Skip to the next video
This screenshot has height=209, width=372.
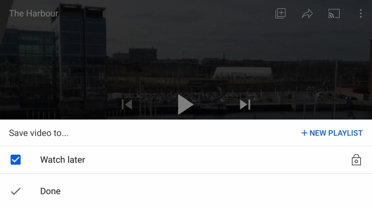point(245,105)
